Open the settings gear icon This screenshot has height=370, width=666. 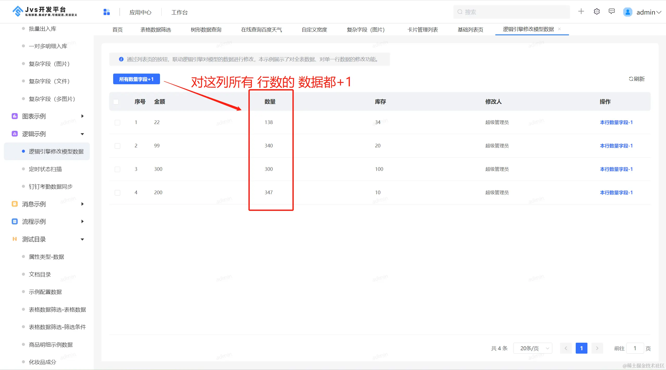click(x=597, y=11)
